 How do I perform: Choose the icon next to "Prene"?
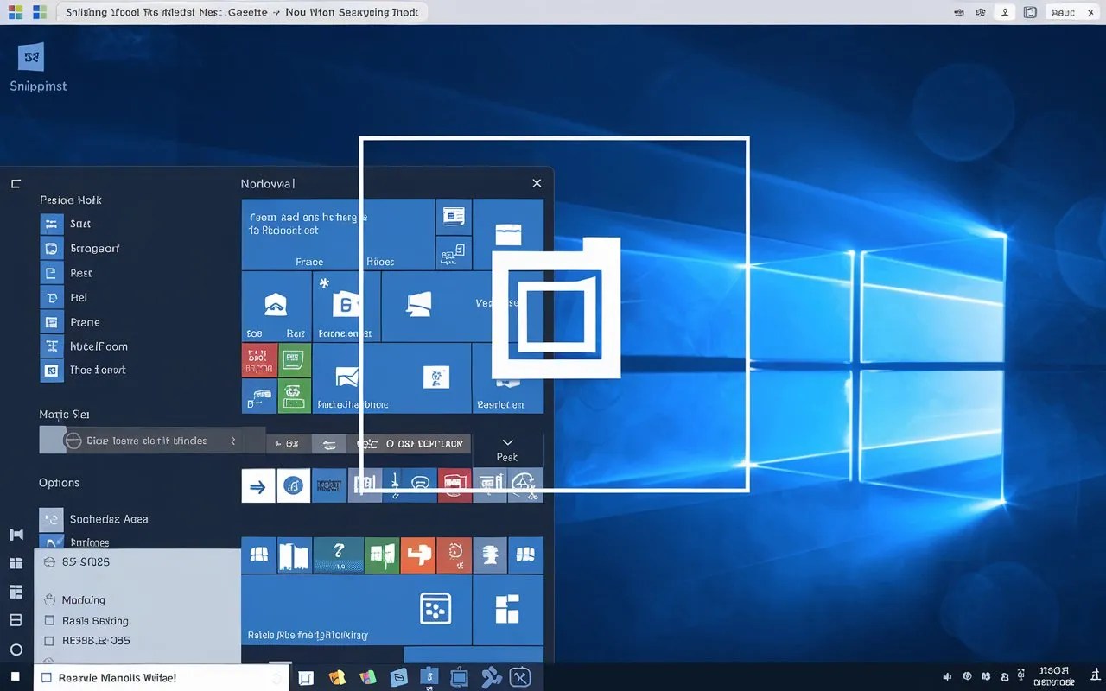(52, 322)
